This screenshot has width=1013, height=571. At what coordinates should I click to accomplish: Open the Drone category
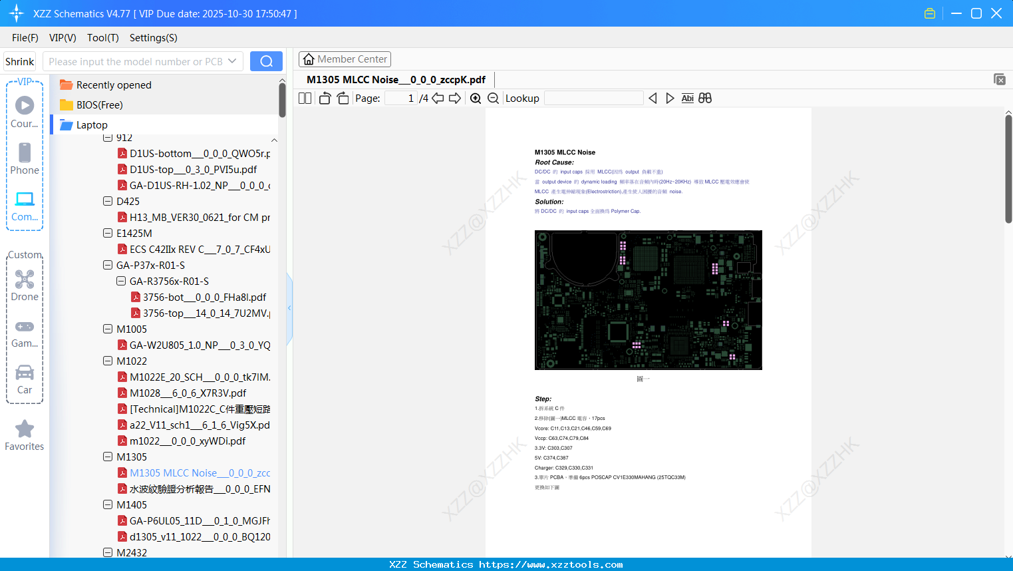point(25,285)
